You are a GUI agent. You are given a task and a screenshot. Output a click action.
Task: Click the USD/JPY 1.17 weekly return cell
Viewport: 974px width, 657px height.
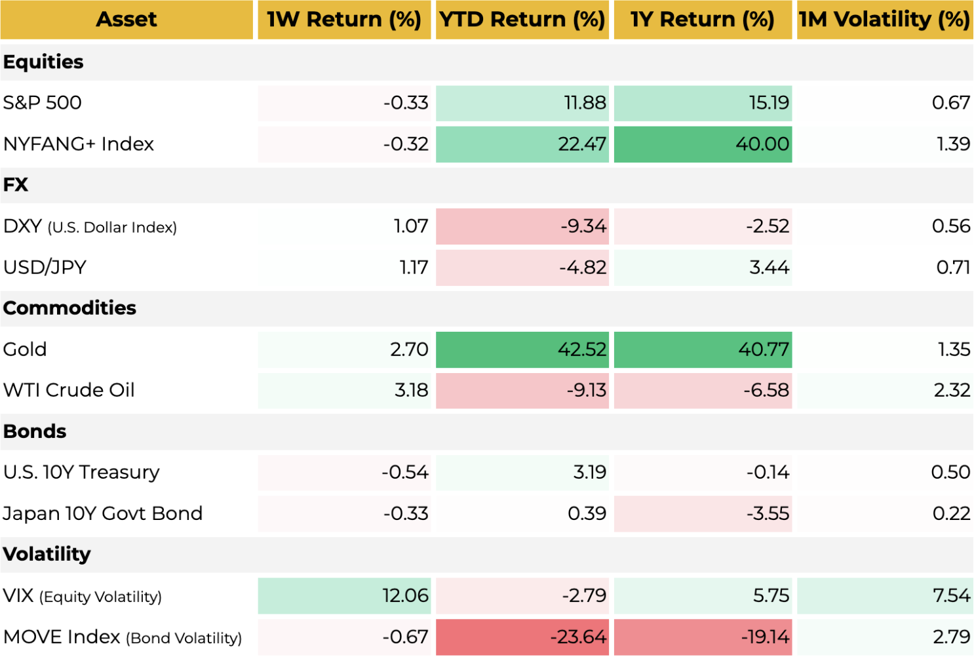(x=343, y=268)
